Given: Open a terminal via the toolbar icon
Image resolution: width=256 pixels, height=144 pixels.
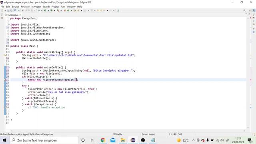Looking at the screenshot, I should (x=15, y=10).
